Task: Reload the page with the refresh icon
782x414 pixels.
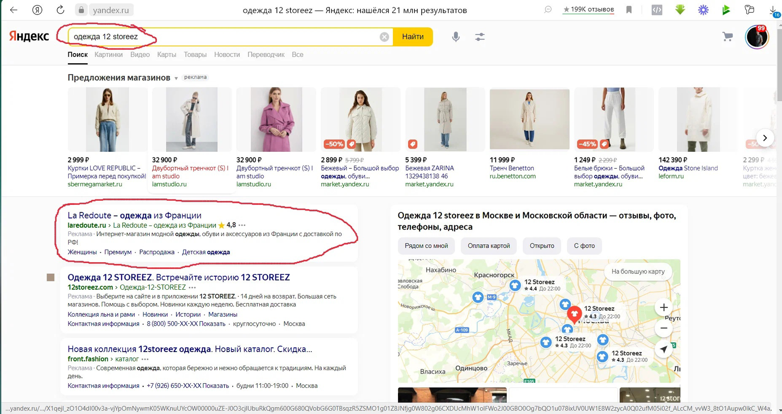Action: coord(61,10)
